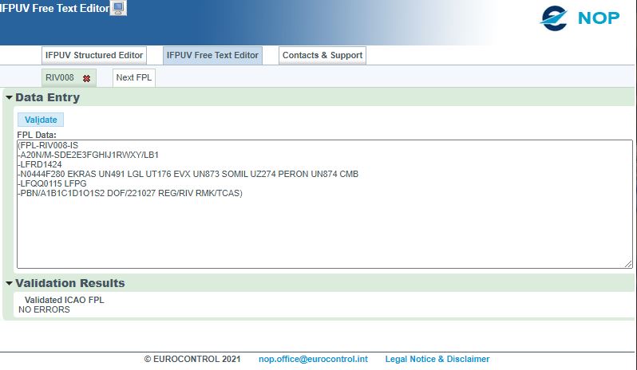Grab the text area resize handle
637x370 pixels.
point(628,264)
